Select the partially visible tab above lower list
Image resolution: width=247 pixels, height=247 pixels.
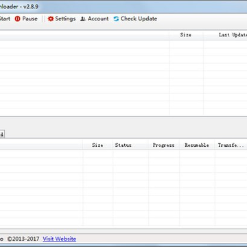[x=2, y=134]
